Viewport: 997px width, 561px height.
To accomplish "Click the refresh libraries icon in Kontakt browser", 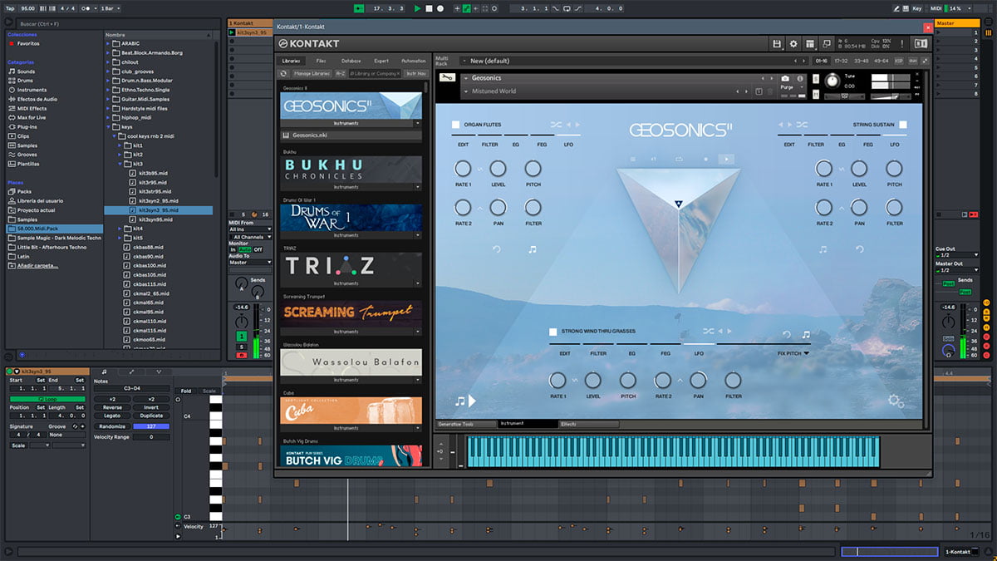I will [282, 73].
